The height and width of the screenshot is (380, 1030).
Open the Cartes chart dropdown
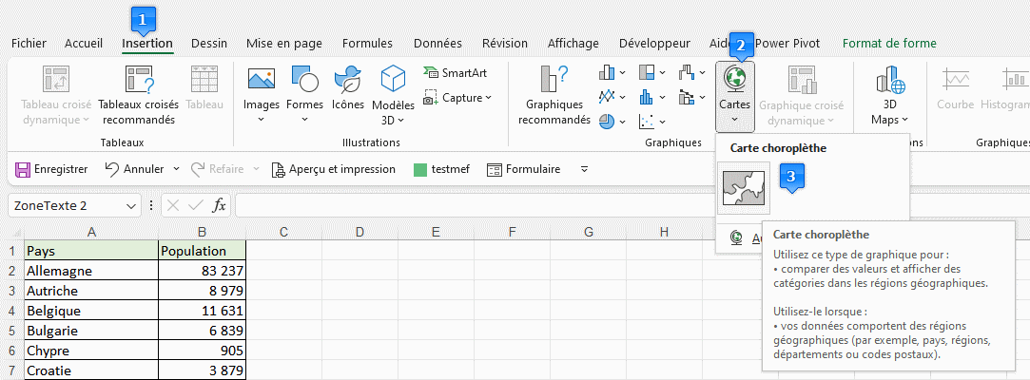(735, 96)
